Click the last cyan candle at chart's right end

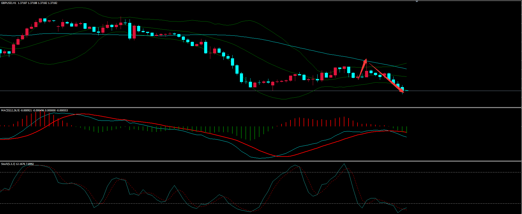[402, 89]
